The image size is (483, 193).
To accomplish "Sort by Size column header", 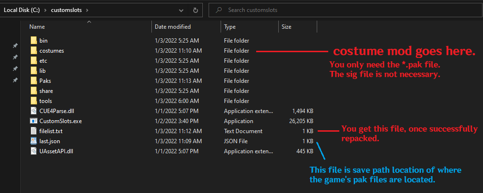I will [286, 27].
